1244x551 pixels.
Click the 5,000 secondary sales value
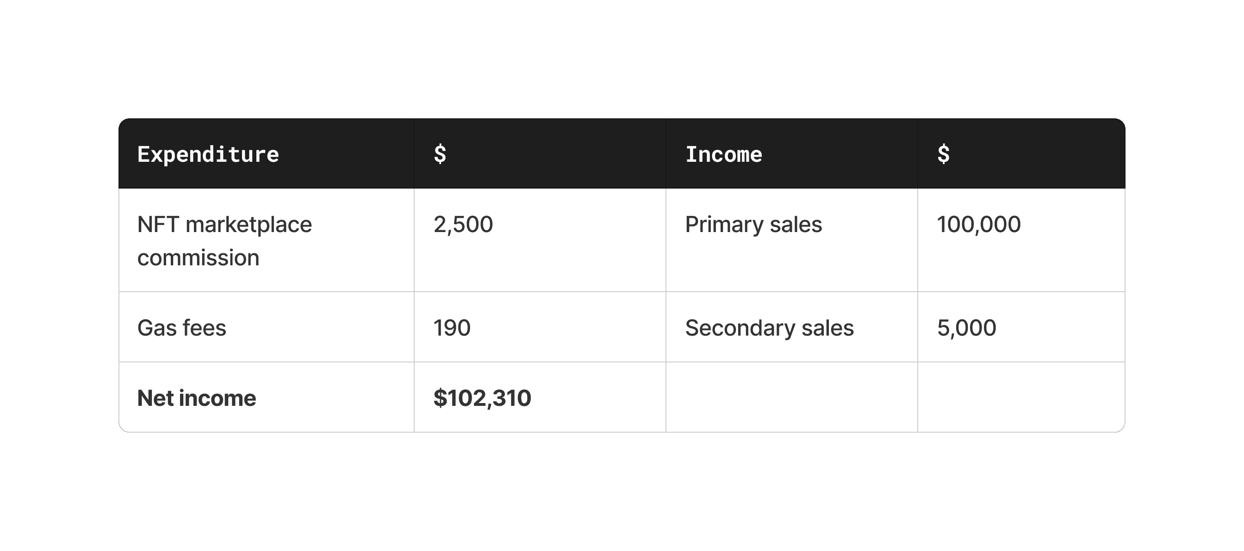(x=966, y=328)
